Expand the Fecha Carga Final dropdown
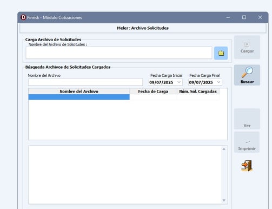Viewport: 272px width, 209px height. click(218, 82)
